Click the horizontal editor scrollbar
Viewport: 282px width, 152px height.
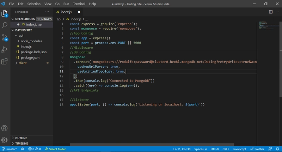152,145
